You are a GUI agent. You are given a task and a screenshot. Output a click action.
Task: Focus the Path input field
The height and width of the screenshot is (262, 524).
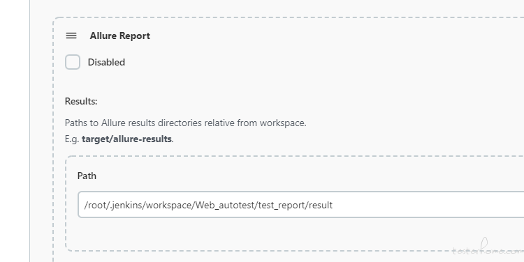[300, 205]
